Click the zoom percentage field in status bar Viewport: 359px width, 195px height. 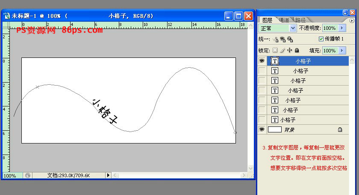pos(12,175)
